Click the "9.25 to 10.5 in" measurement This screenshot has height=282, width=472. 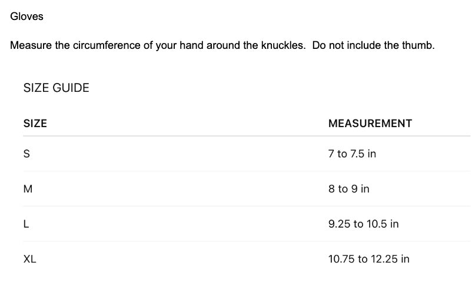coord(364,224)
